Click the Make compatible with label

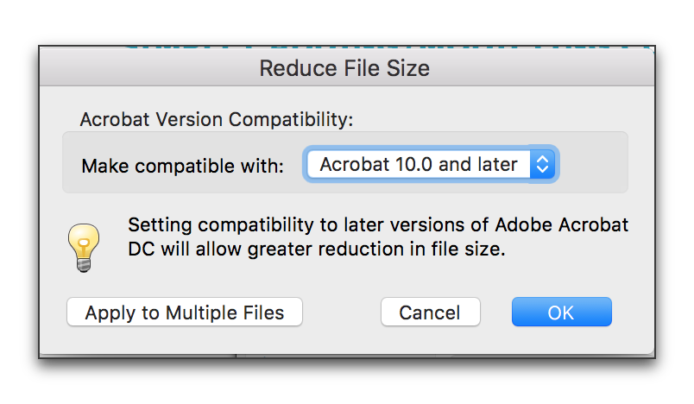[182, 167]
